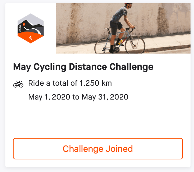This screenshot has height=172, width=194.
Task: Click the rider's torso in banner image
Action: pos(119,16)
